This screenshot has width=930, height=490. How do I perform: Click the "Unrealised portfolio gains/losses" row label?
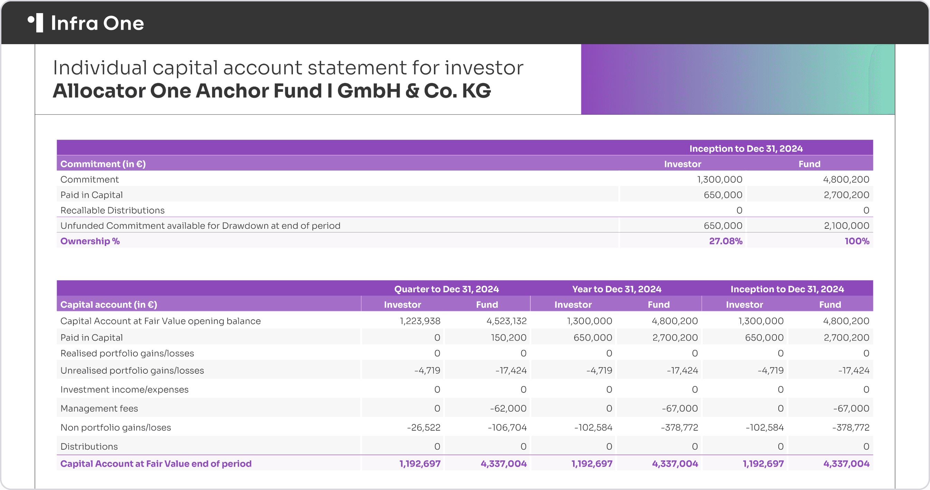pyautogui.click(x=132, y=371)
